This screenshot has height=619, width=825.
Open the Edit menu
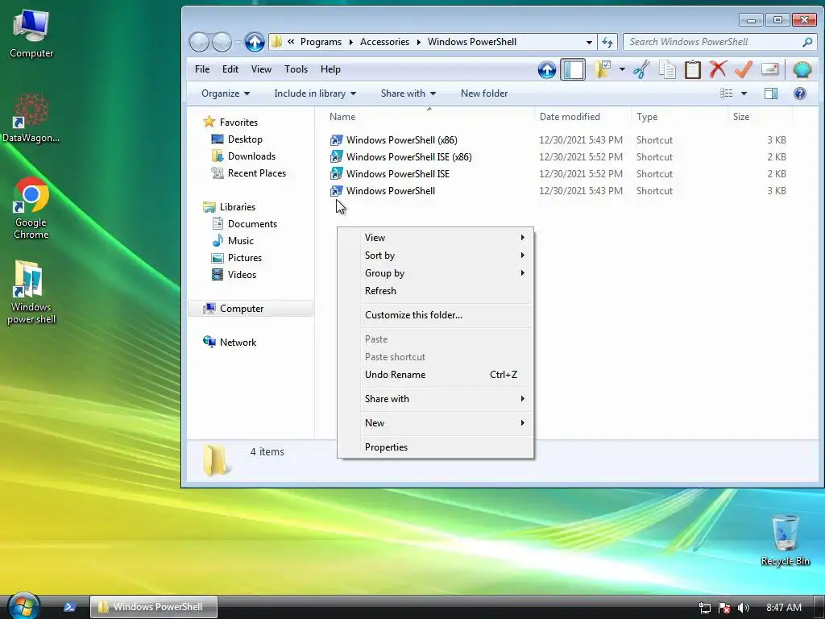[x=230, y=69]
